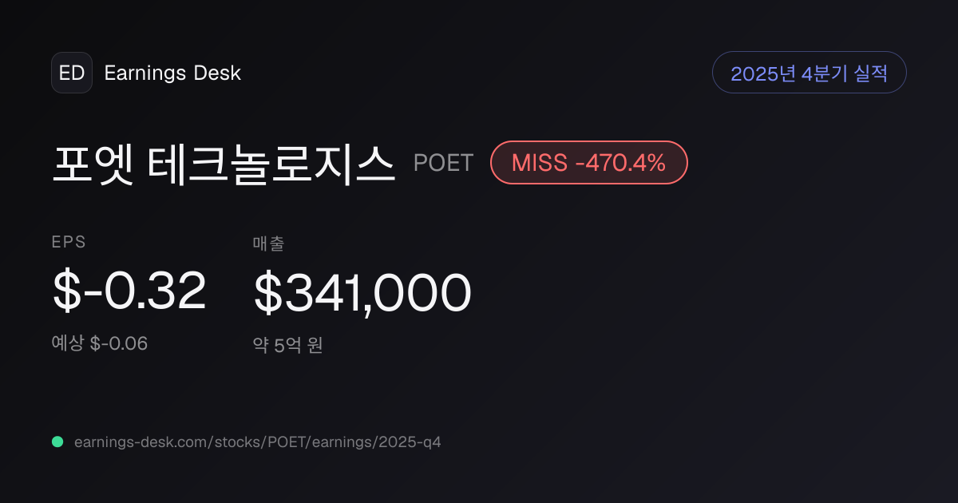Click the 테크놀로지스 part of the title
Screen dimensions: 958x503
271,163
